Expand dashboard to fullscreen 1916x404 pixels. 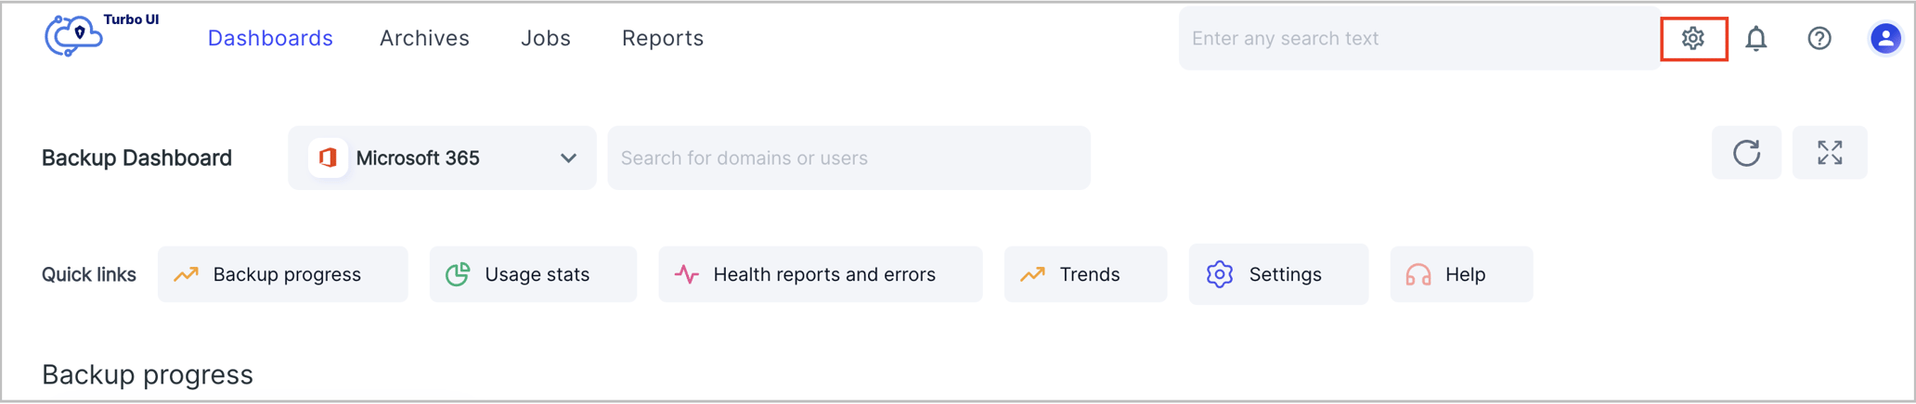(x=1830, y=153)
